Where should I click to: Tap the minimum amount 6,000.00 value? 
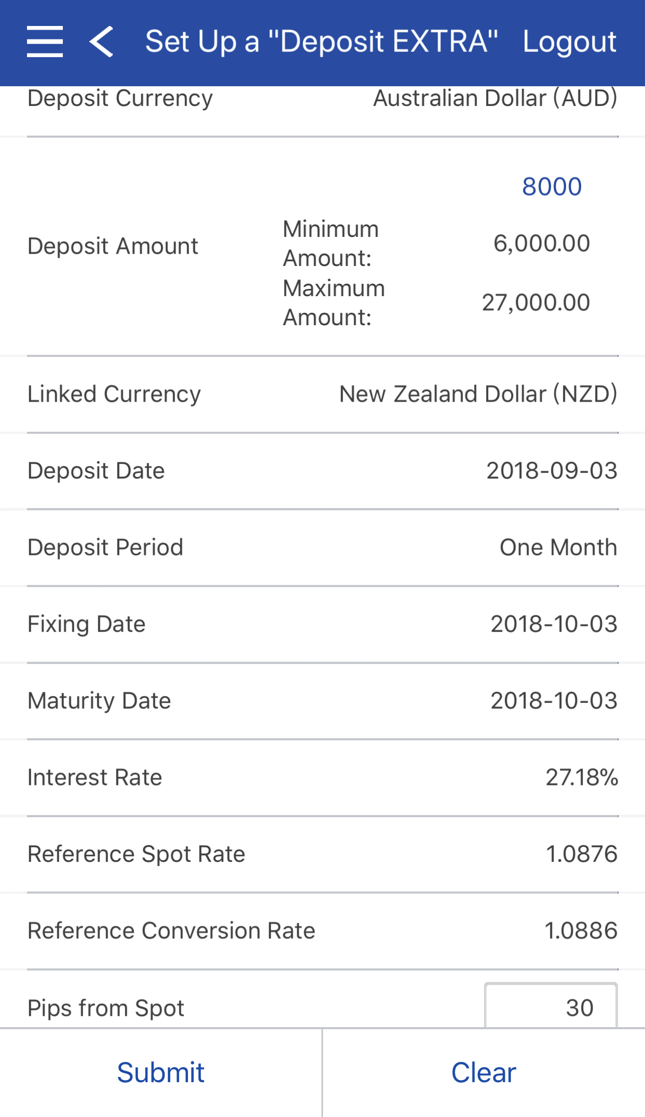pos(541,243)
